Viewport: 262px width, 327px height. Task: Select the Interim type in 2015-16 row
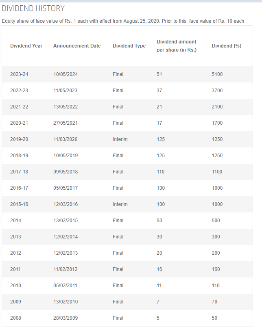coord(120,204)
